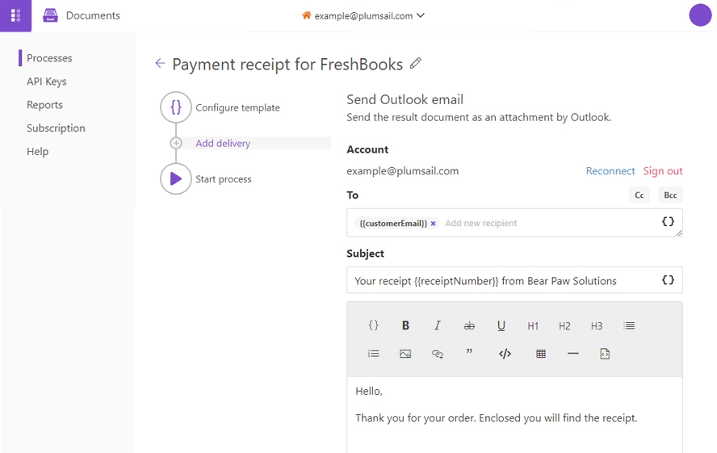
Task: Show the Cc field
Action: pyautogui.click(x=639, y=195)
